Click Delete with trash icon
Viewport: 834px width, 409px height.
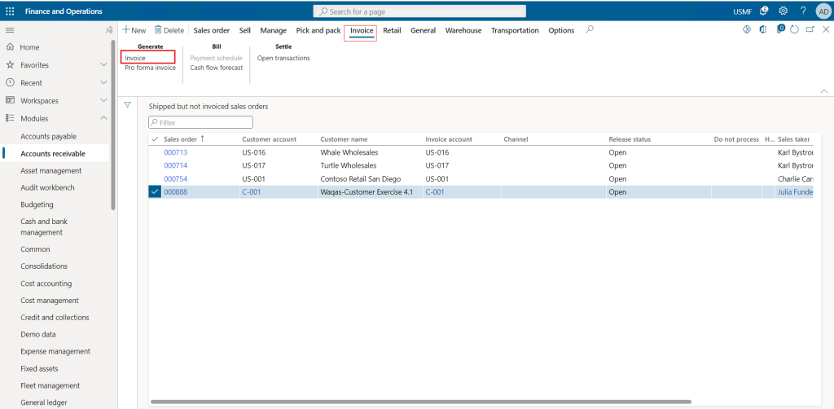pyautogui.click(x=169, y=30)
